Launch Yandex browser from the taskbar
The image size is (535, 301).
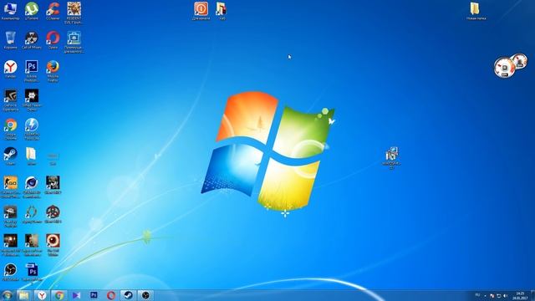(x=42, y=295)
